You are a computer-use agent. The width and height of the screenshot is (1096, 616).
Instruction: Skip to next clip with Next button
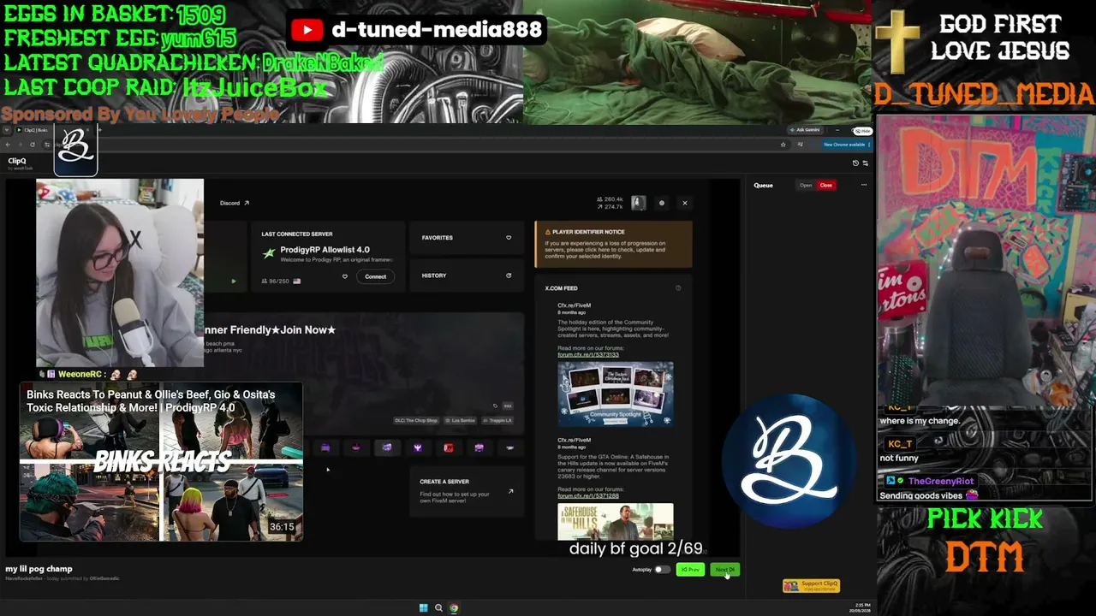coord(724,570)
